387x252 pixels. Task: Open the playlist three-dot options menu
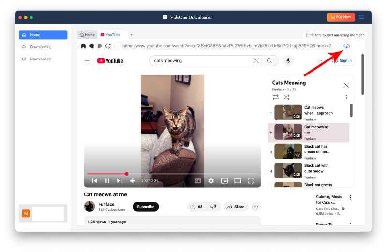(346, 97)
